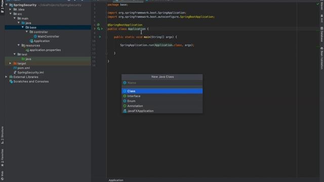Collapse the SpringSecurity project root
This screenshot has height=182, width=324.
point(7,5)
